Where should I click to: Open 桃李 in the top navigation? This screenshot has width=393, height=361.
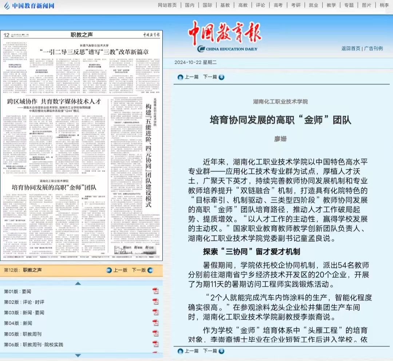point(384,5)
